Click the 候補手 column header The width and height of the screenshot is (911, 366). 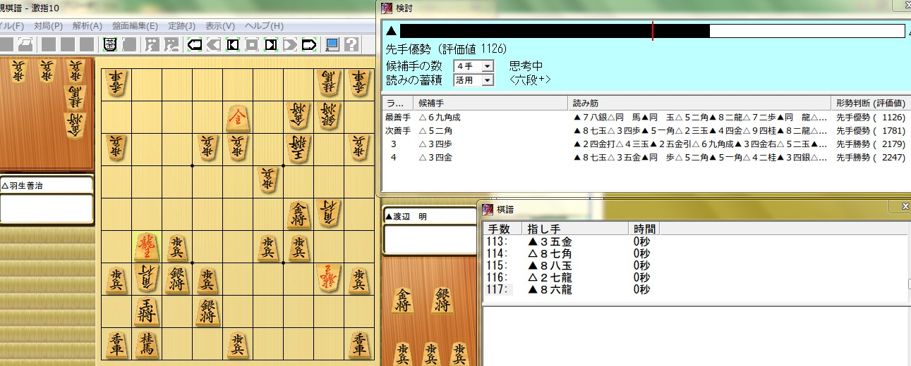click(x=492, y=103)
